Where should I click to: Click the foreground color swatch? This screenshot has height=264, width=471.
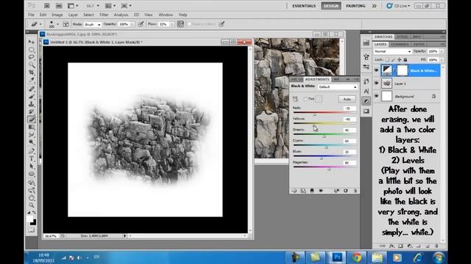(29, 219)
